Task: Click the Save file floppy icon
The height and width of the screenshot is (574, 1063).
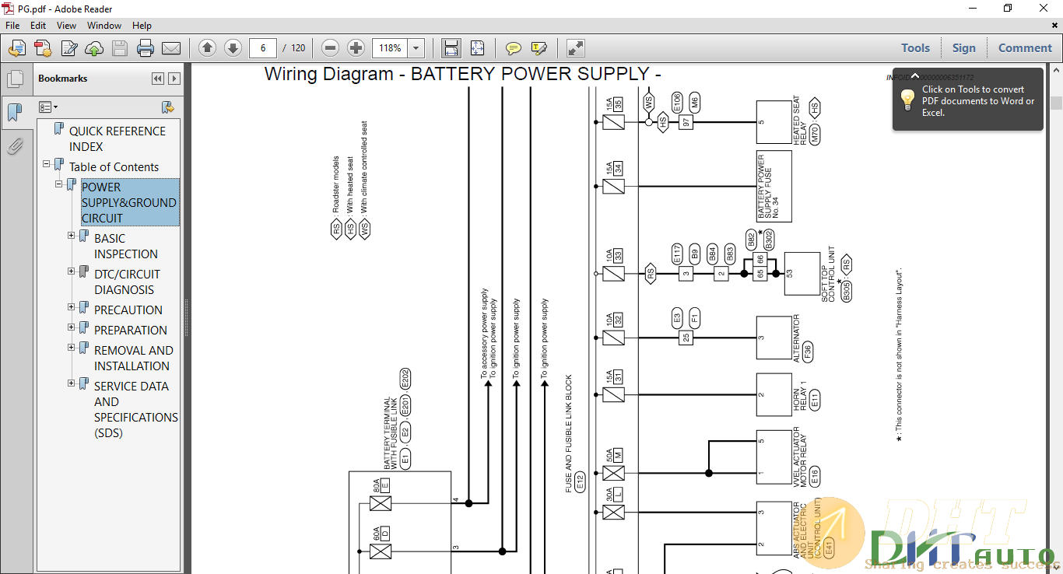Action: (x=120, y=48)
